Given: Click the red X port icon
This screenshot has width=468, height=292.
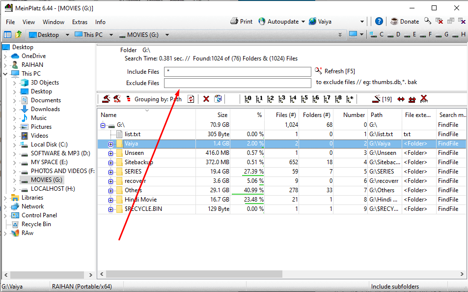Looking at the screenshot, I should coord(424,99).
